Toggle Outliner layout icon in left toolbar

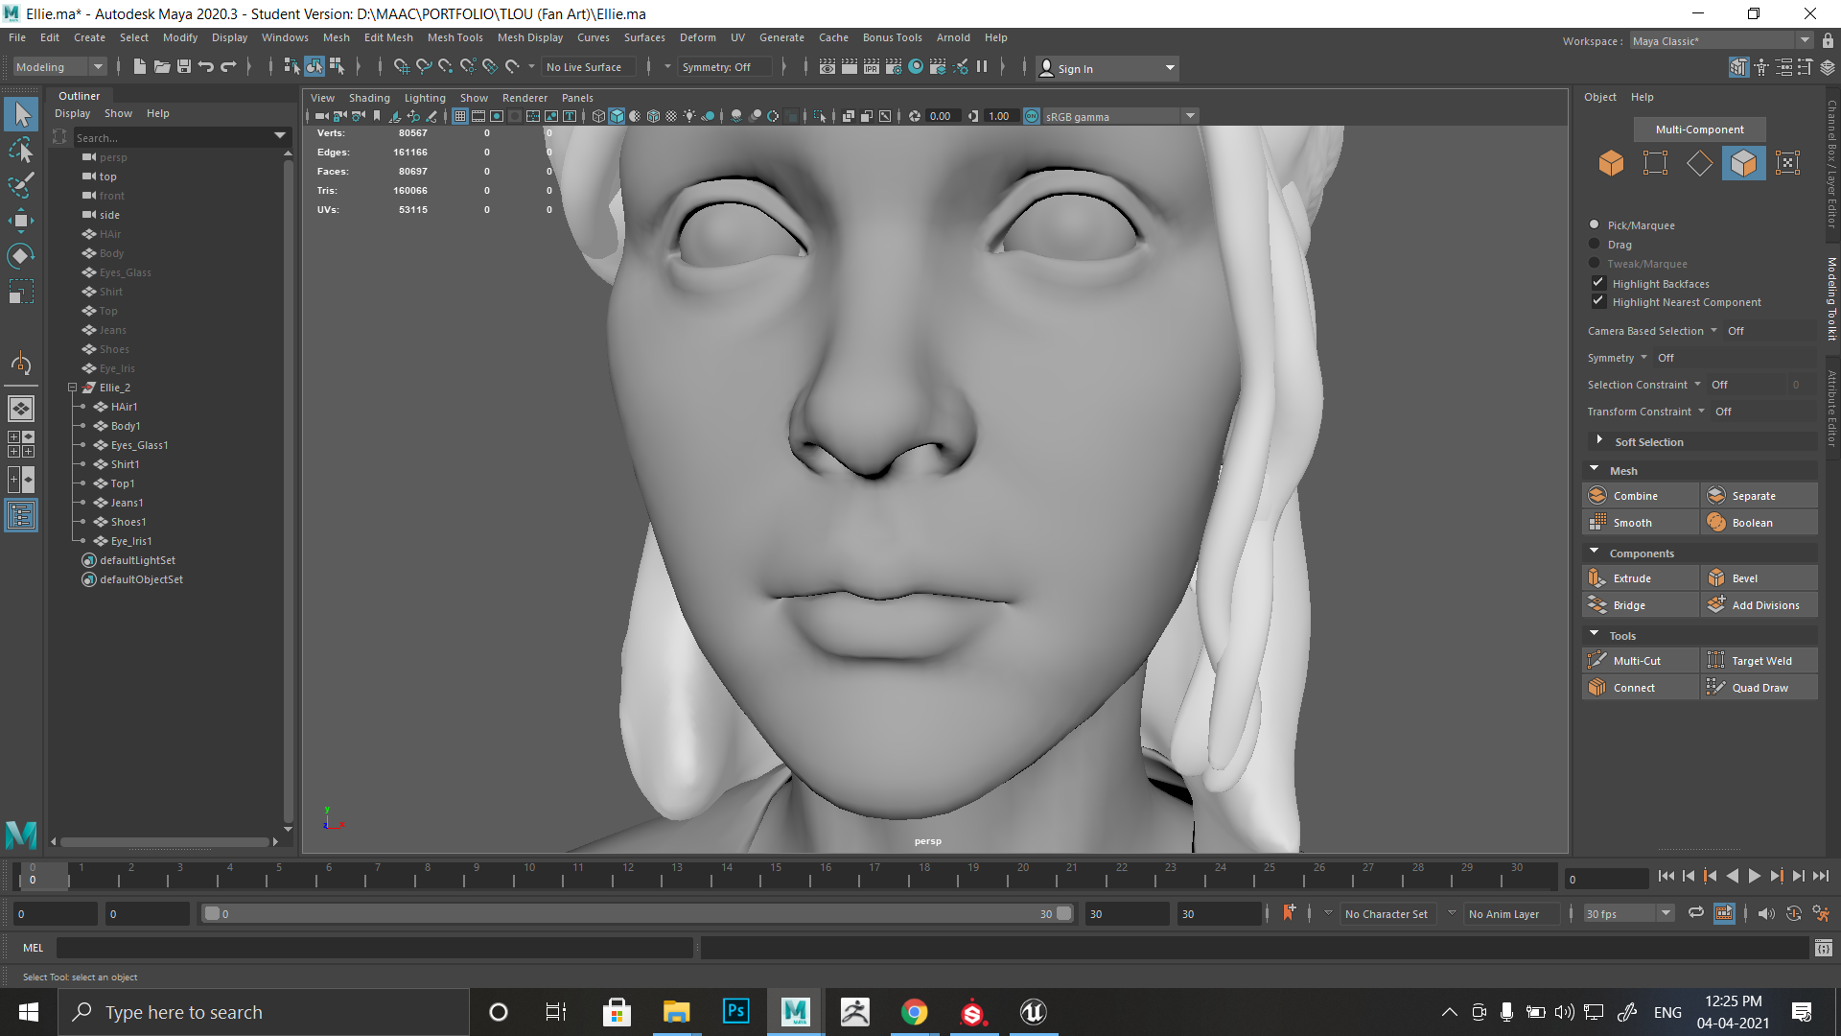(21, 516)
